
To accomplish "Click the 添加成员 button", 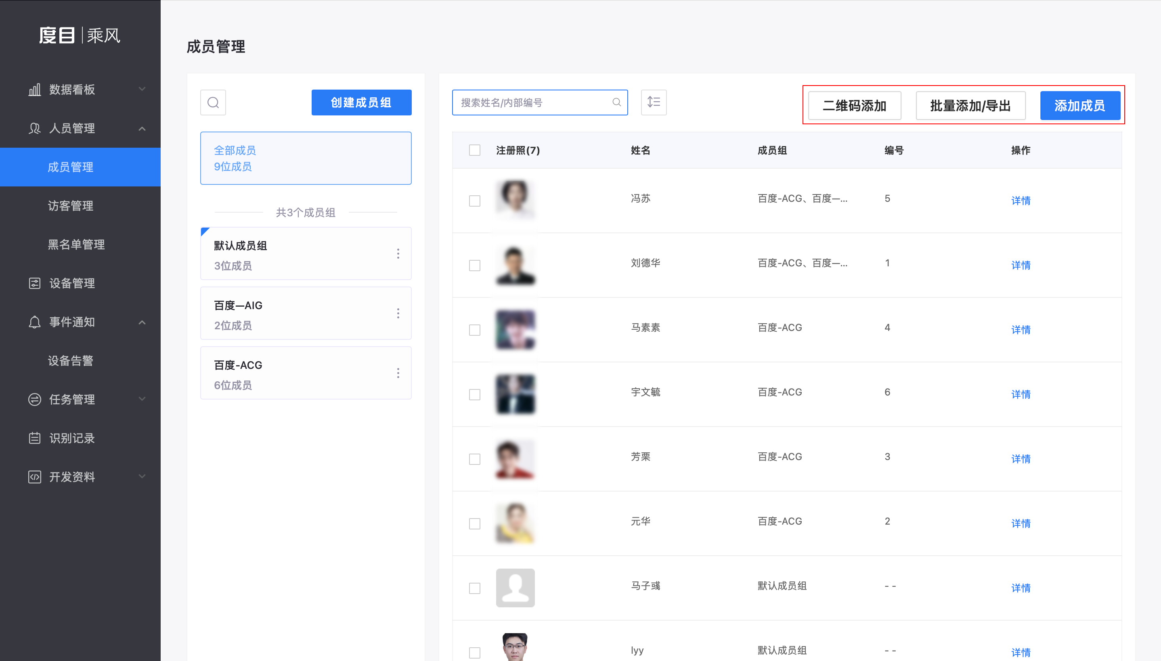I will [1080, 106].
